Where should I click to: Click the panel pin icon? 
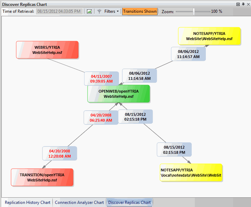(x=243, y=4)
